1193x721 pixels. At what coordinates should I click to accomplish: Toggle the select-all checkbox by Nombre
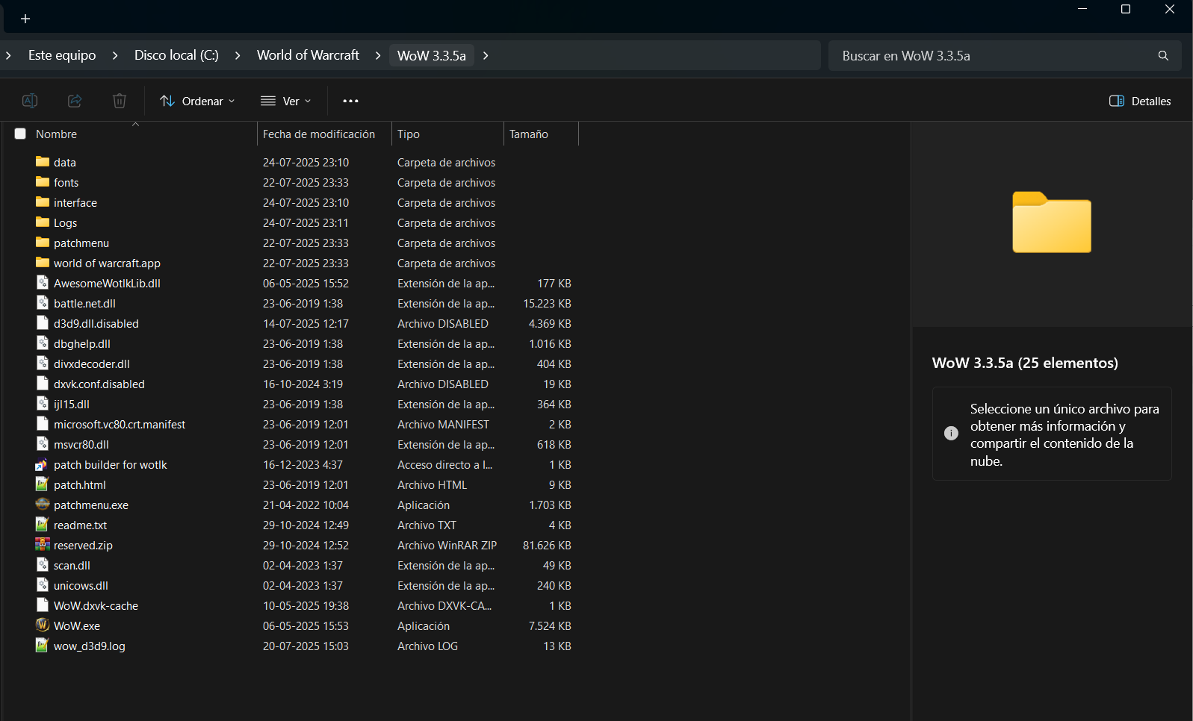[x=20, y=134]
